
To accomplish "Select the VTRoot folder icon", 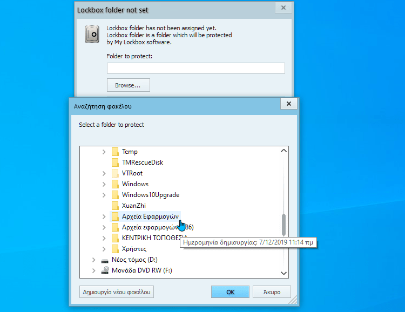I will click(115, 173).
